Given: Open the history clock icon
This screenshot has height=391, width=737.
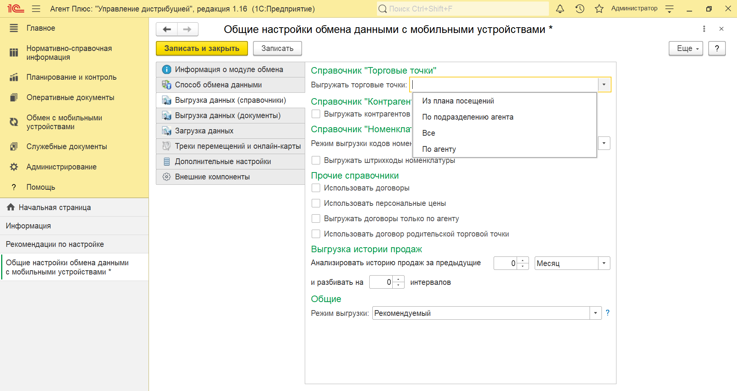Looking at the screenshot, I should [x=580, y=9].
